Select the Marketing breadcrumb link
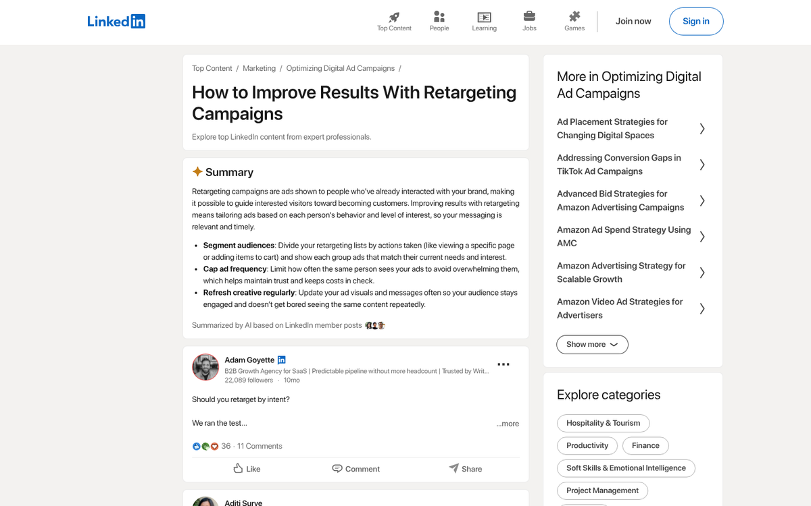811x506 pixels. (x=259, y=68)
